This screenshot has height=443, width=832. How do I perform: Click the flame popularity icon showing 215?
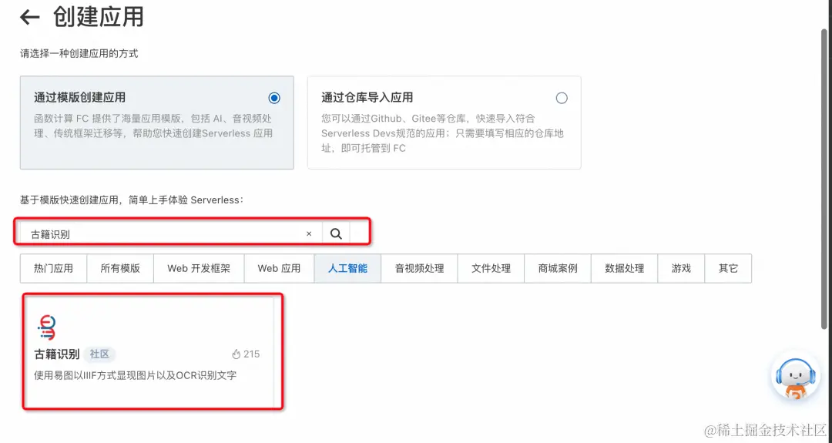237,354
